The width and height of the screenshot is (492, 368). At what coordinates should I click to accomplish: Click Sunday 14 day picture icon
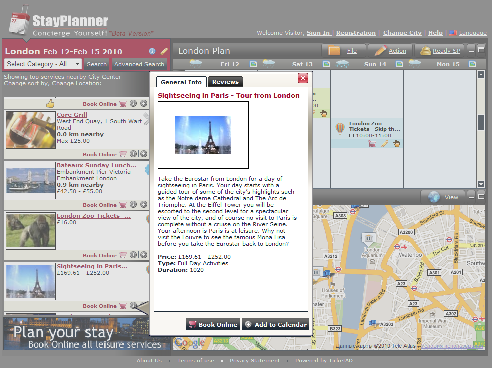pyautogui.click(x=399, y=64)
